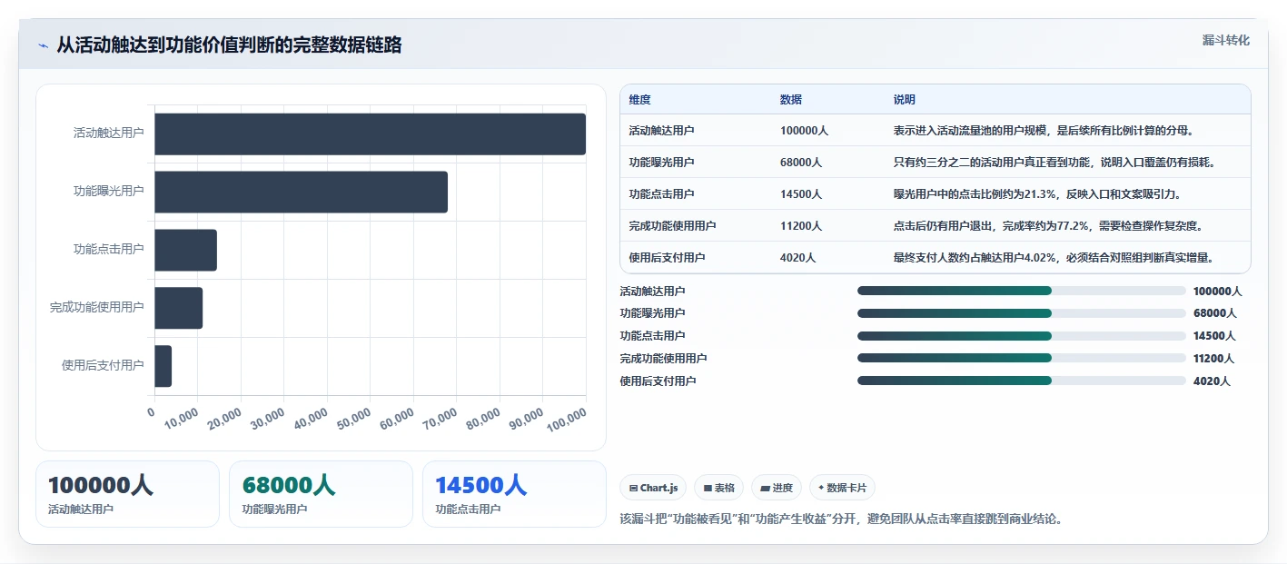Click the 数据 table column header
1287x564 pixels.
[x=791, y=100]
